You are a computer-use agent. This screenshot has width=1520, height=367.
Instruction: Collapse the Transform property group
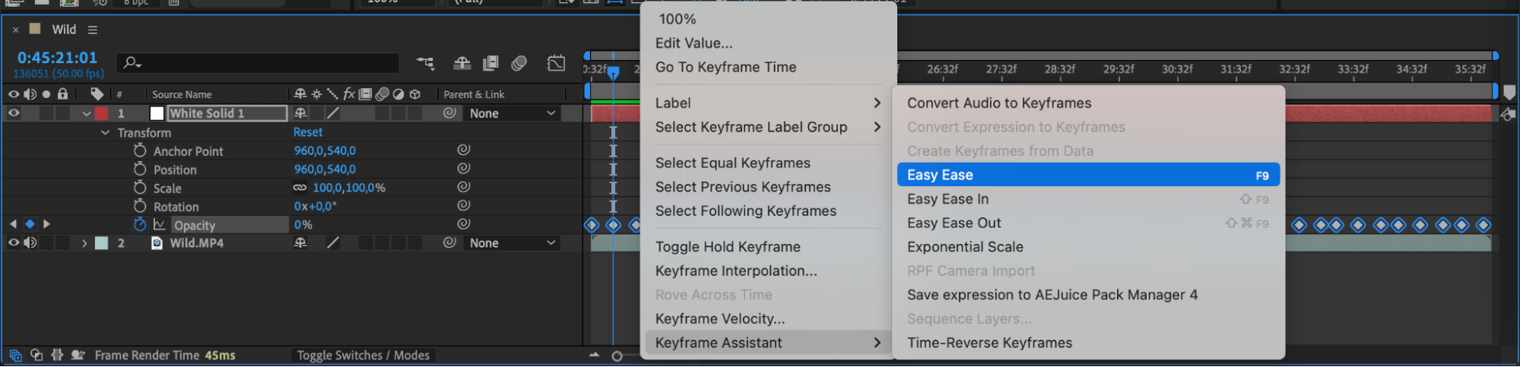(105, 133)
